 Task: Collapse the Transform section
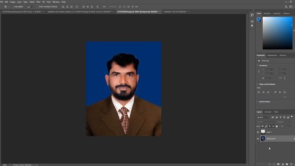click(x=257, y=65)
